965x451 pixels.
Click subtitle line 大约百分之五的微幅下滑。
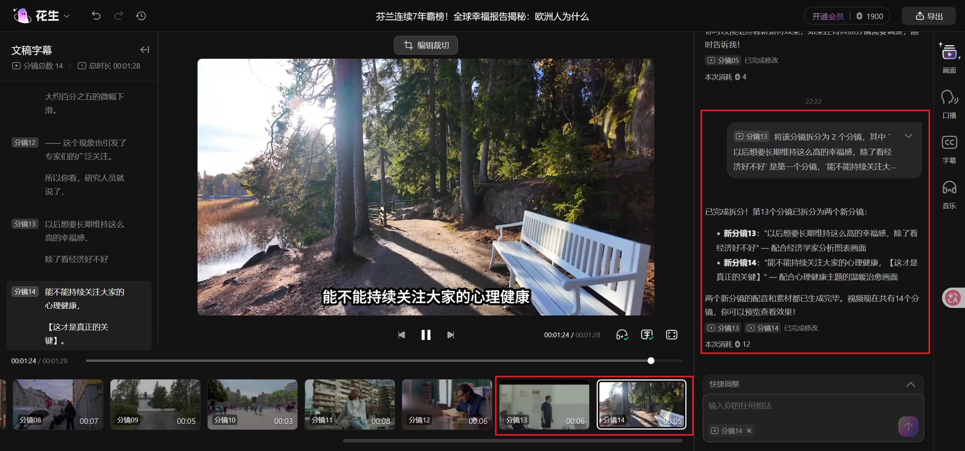(x=85, y=103)
